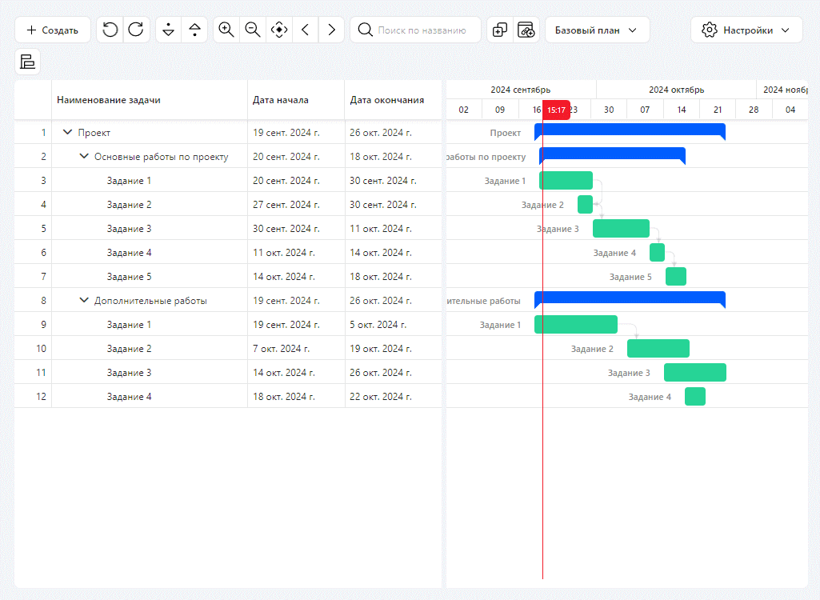Image resolution: width=820 pixels, height=600 pixels.
Task: Click row number 8 cell
Action: coord(33,300)
